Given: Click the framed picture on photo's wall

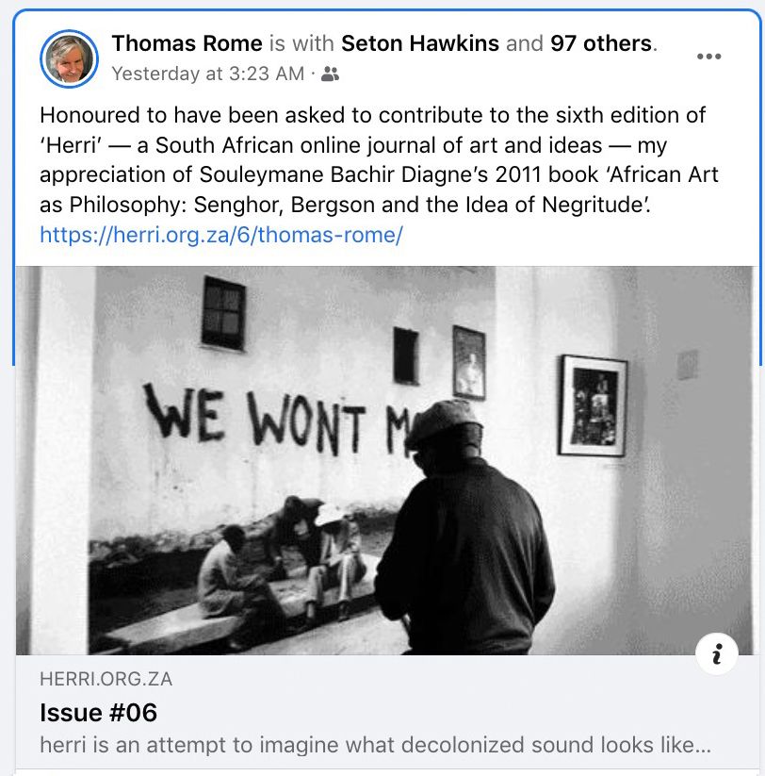Looking at the screenshot, I should pyautogui.click(x=593, y=405).
